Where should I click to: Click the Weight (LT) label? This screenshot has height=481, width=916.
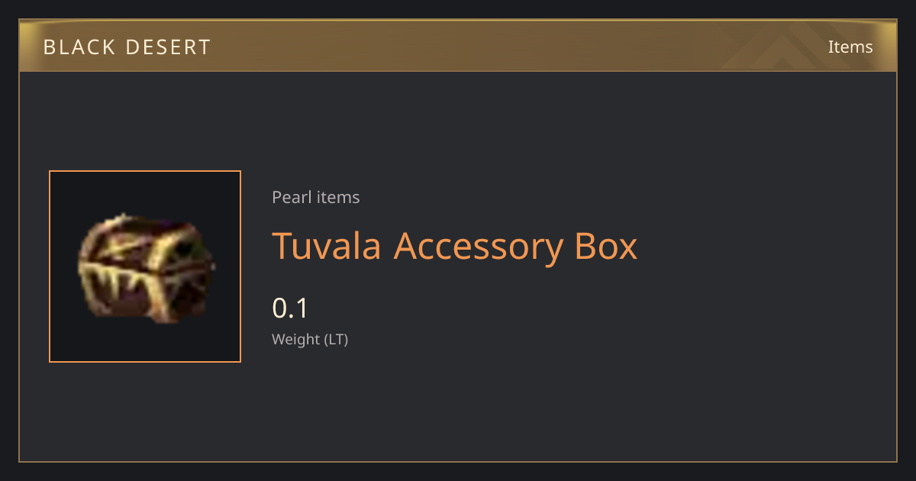pyautogui.click(x=310, y=340)
